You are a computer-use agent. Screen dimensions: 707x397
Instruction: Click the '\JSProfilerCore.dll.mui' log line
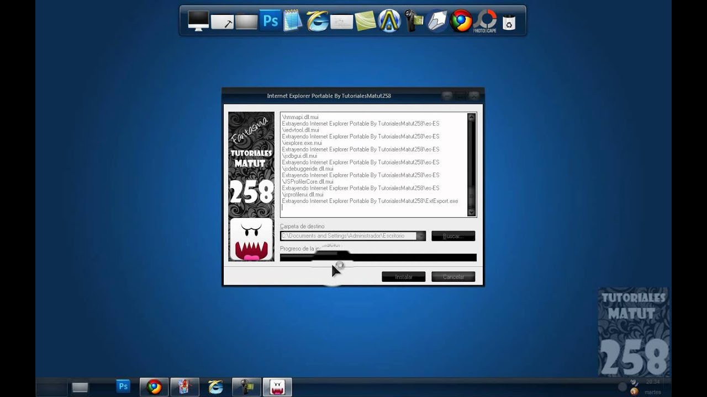(308, 181)
